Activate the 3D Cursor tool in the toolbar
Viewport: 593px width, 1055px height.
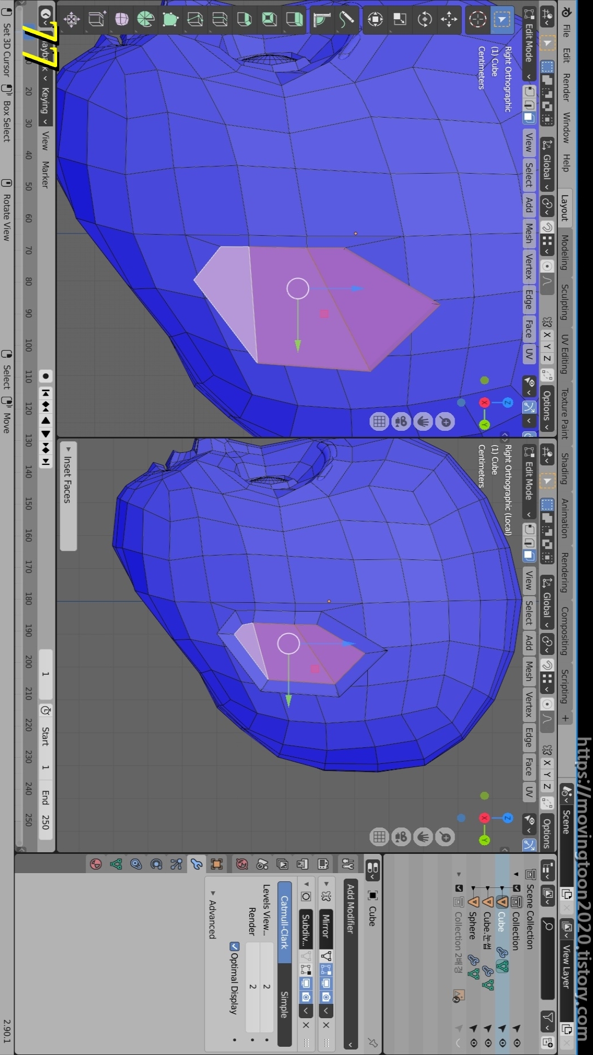(x=477, y=20)
